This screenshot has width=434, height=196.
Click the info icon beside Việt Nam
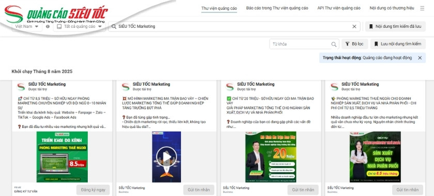pyautogui.click(x=48, y=26)
